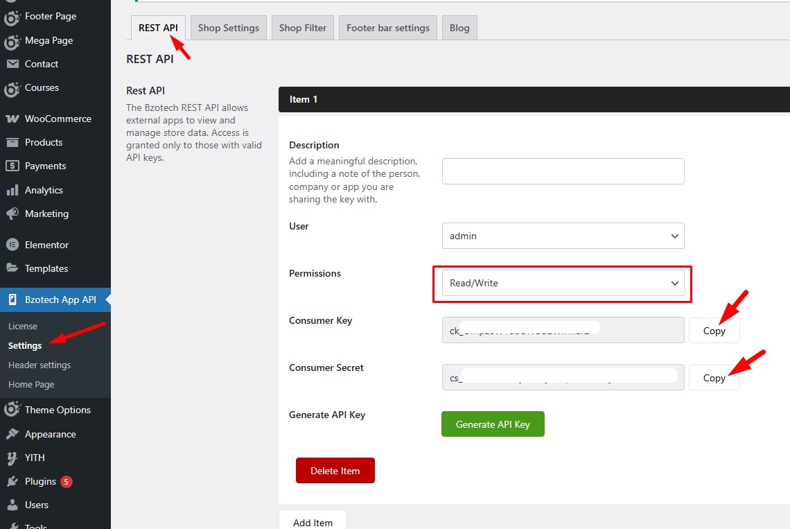The height and width of the screenshot is (529, 790).
Task: Click the Plugins update count badge
Action: click(x=66, y=482)
